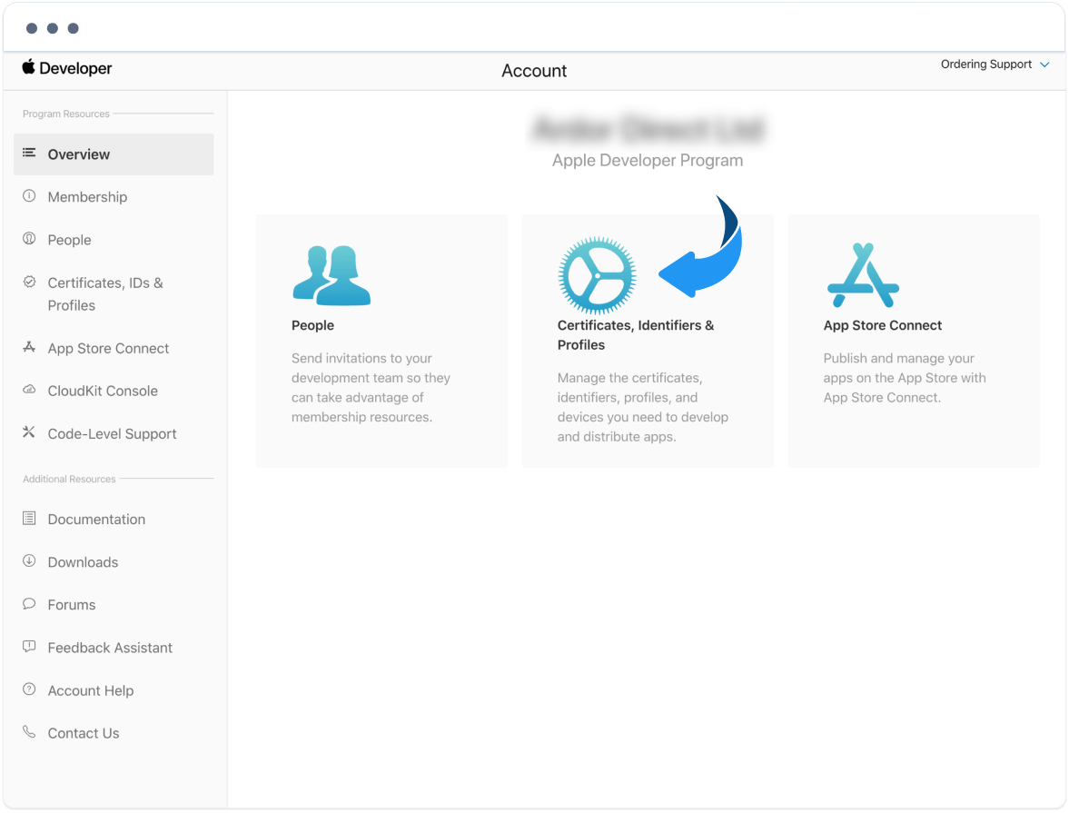Click the Account Help question icon
Viewport: 1069px width, 813px height.
pos(29,689)
